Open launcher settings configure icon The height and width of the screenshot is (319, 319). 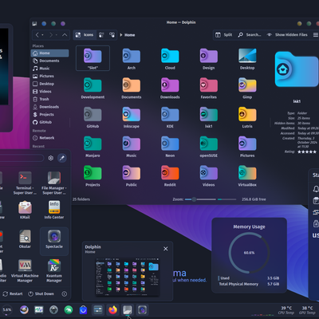point(50,158)
